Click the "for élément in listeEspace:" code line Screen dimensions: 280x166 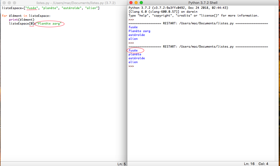click(x=26, y=16)
